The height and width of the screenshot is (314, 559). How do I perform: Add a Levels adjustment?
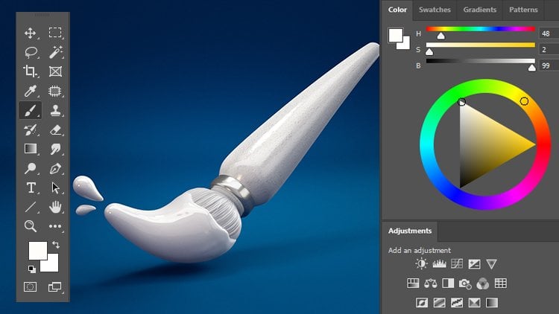pos(439,264)
